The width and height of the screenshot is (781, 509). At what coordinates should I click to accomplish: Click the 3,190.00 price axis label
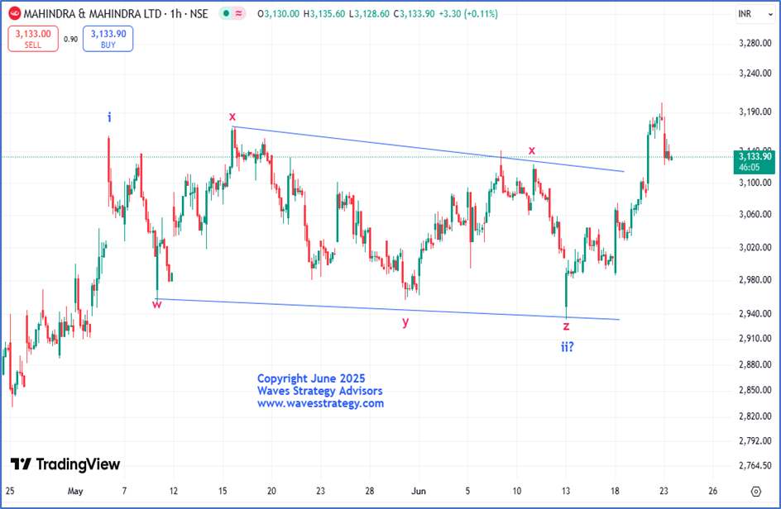pyautogui.click(x=755, y=112)
